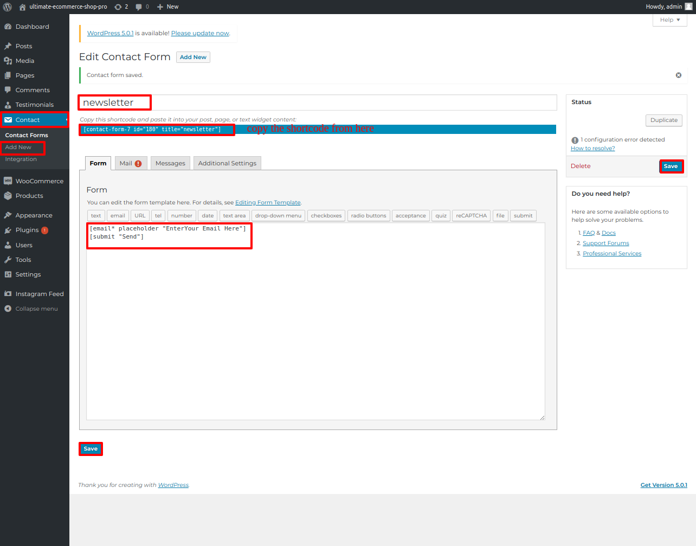This screenshot has height=546, width=696.
Task: Insert a text area tag
Action: click(x=234, y=216)
